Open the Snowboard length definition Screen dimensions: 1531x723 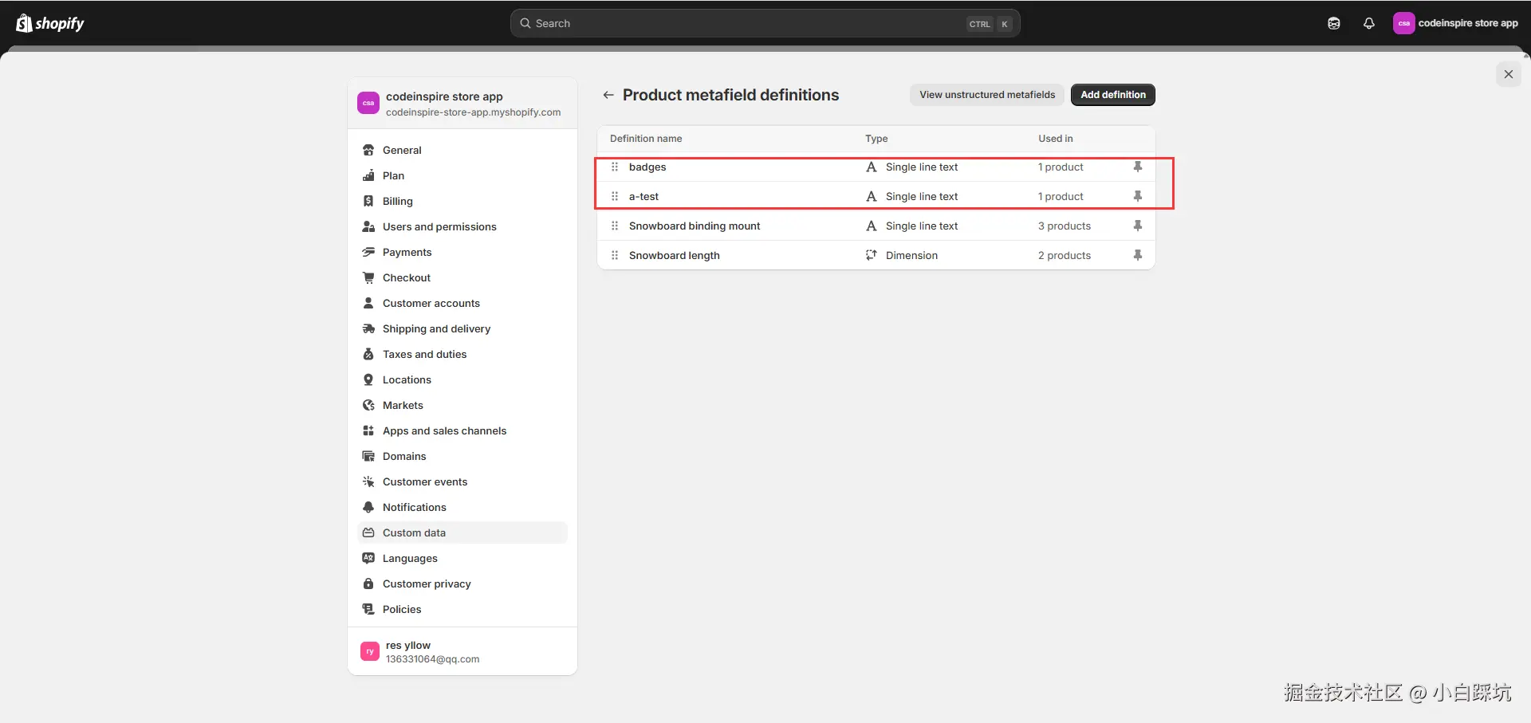(x=675, y=255)
